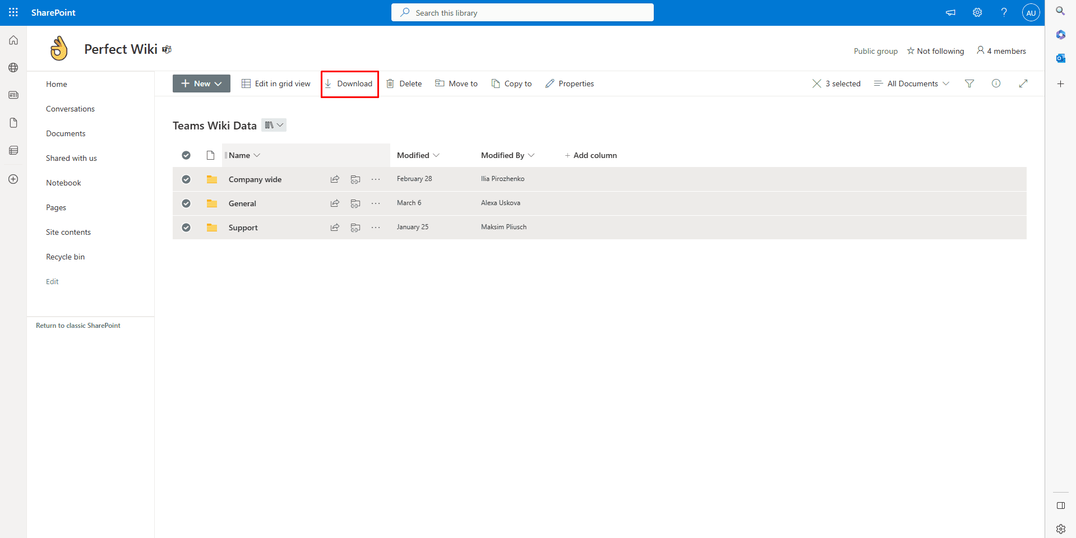Screen dimensions: 1076x538
Task: Open the filter pane
Action: point(969,83)
